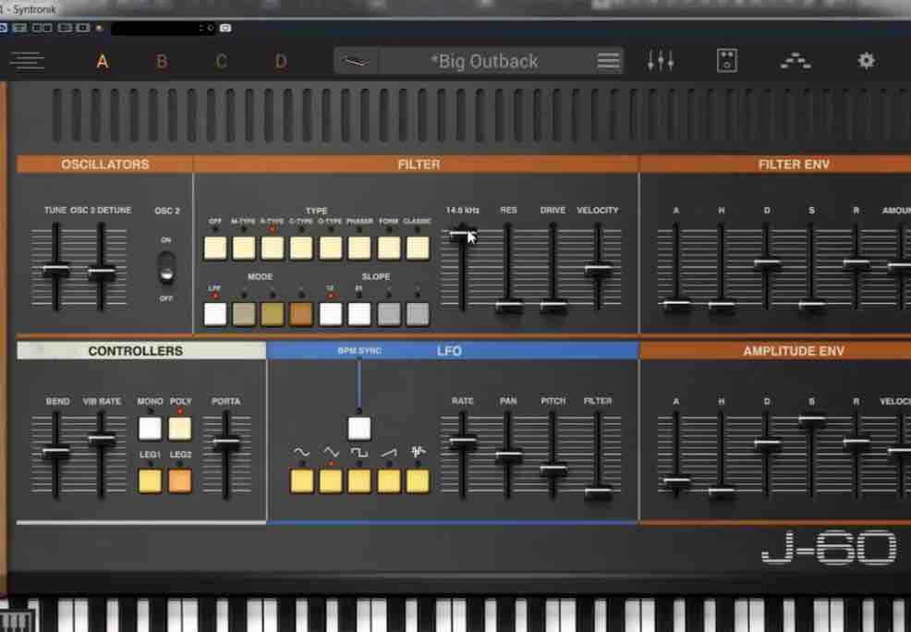Open the effects panel icon
911x632 pixels.
click(x=727, y=60)
